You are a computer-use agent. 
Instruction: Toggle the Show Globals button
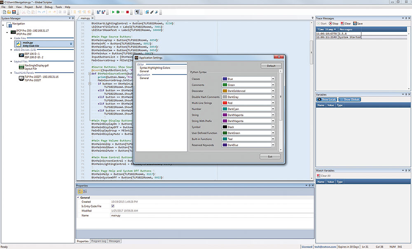(349, 100)
